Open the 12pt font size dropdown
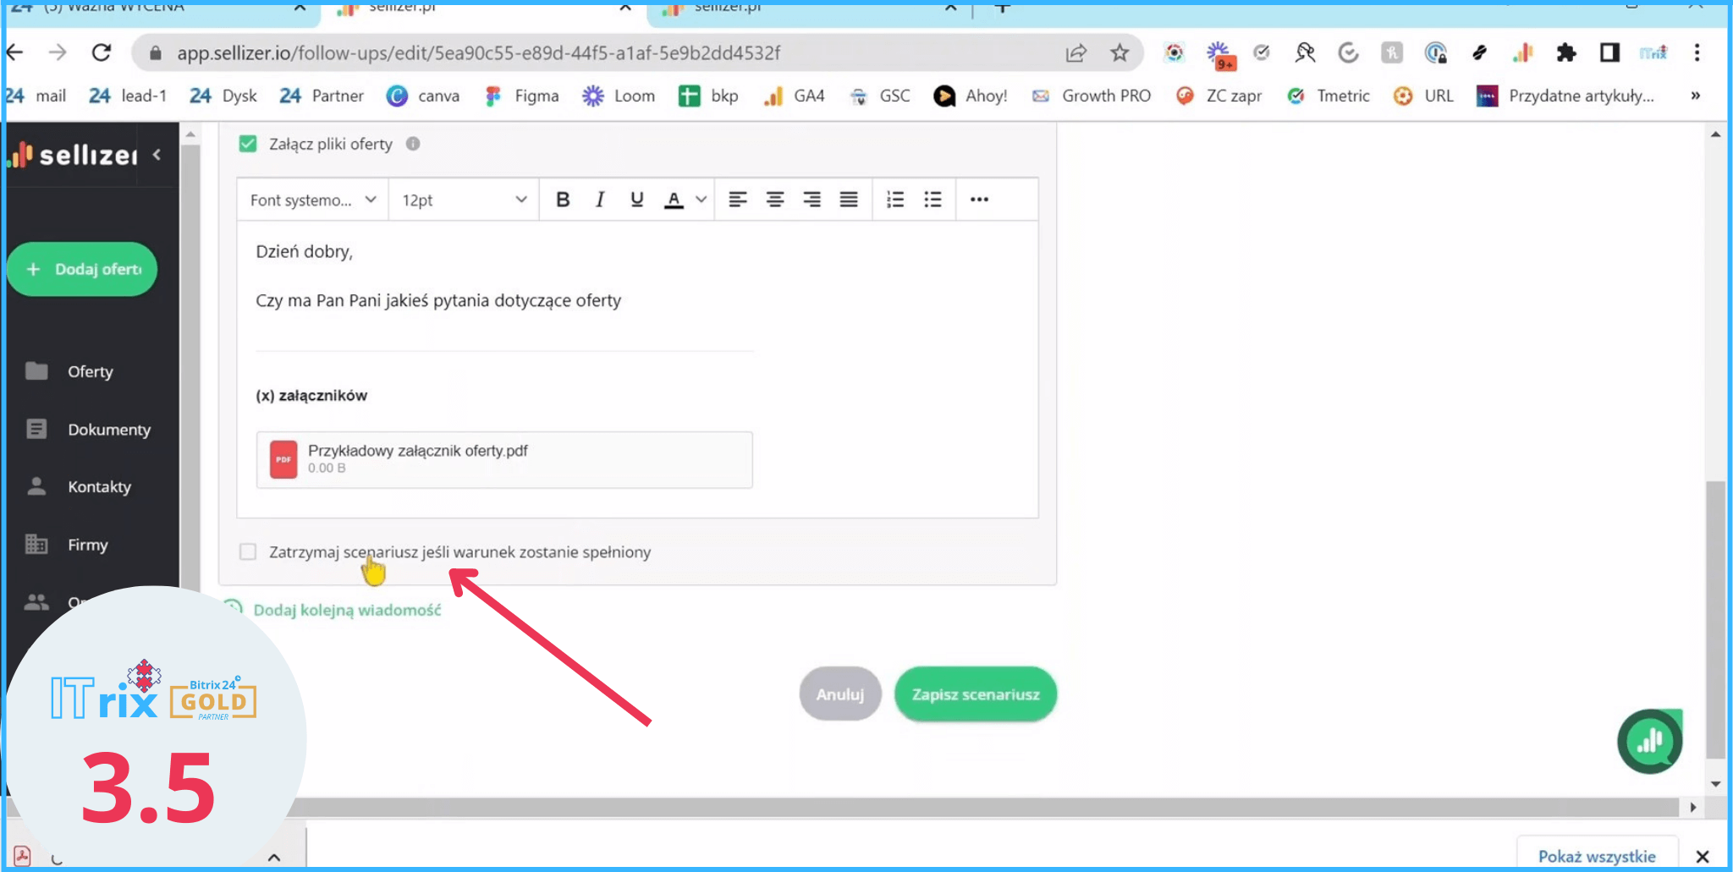Image resolution: width=1733 pixels, height=872 pixels. click(x=464, y=200)
